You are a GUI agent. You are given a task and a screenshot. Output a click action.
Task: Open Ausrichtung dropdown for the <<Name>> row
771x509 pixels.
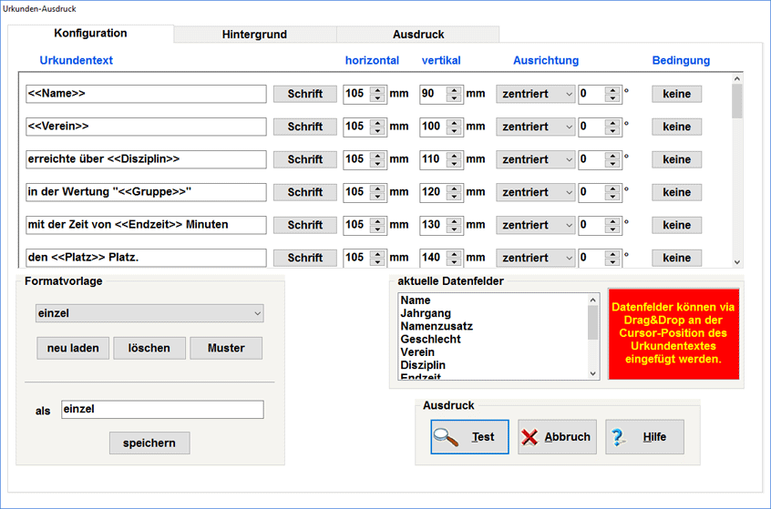(x=535, y=94)
